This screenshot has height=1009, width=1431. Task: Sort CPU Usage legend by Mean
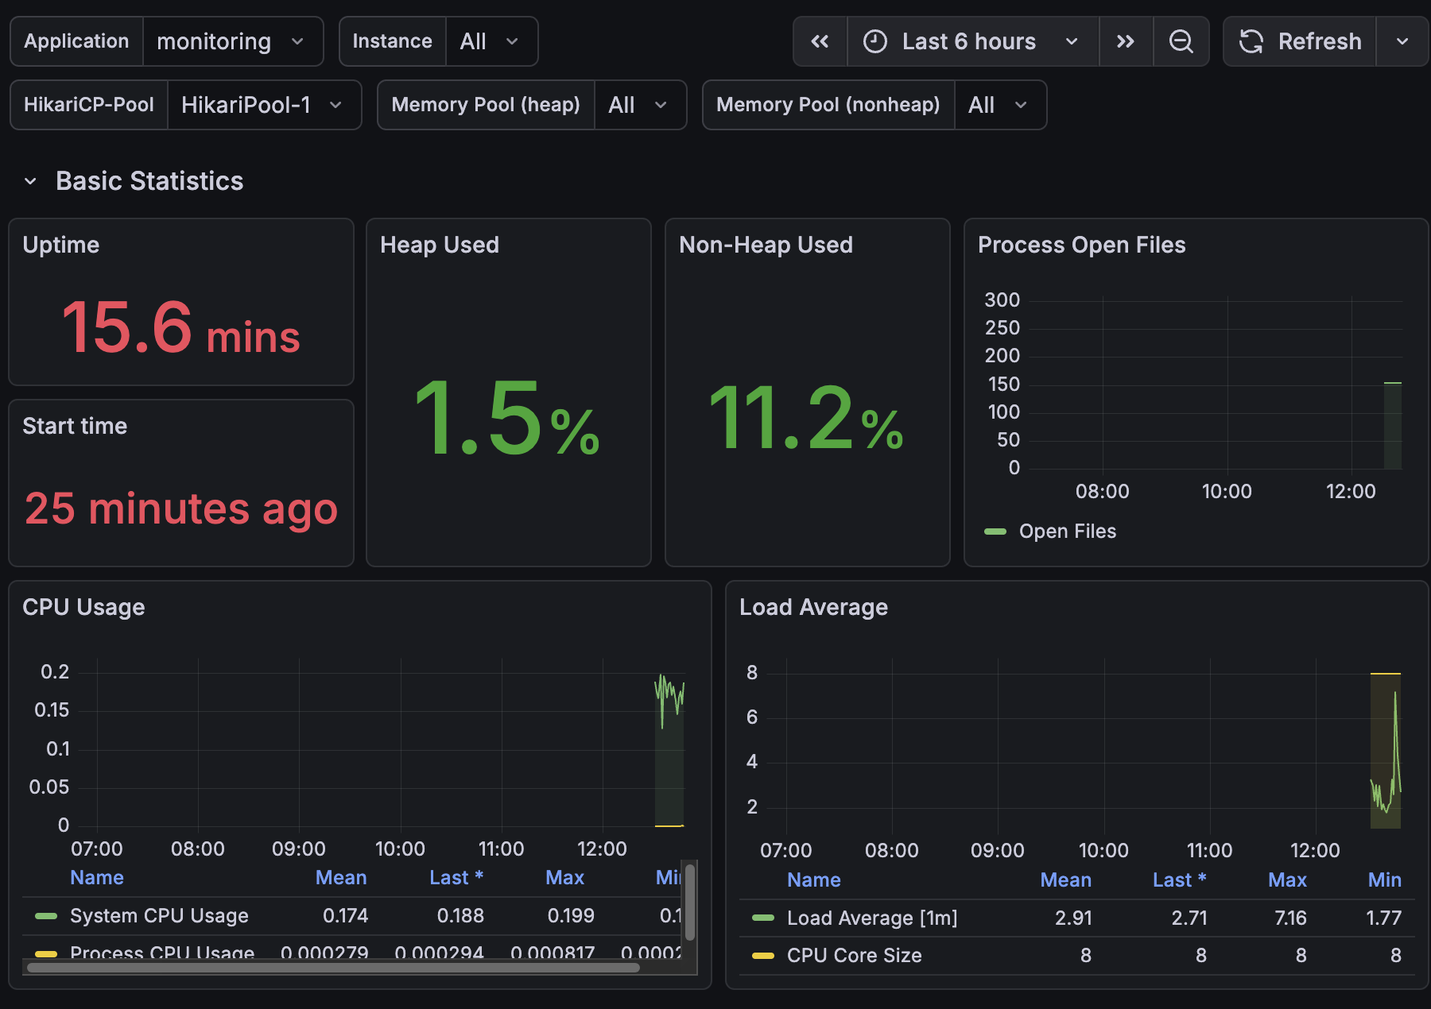(x=341, y=878)
